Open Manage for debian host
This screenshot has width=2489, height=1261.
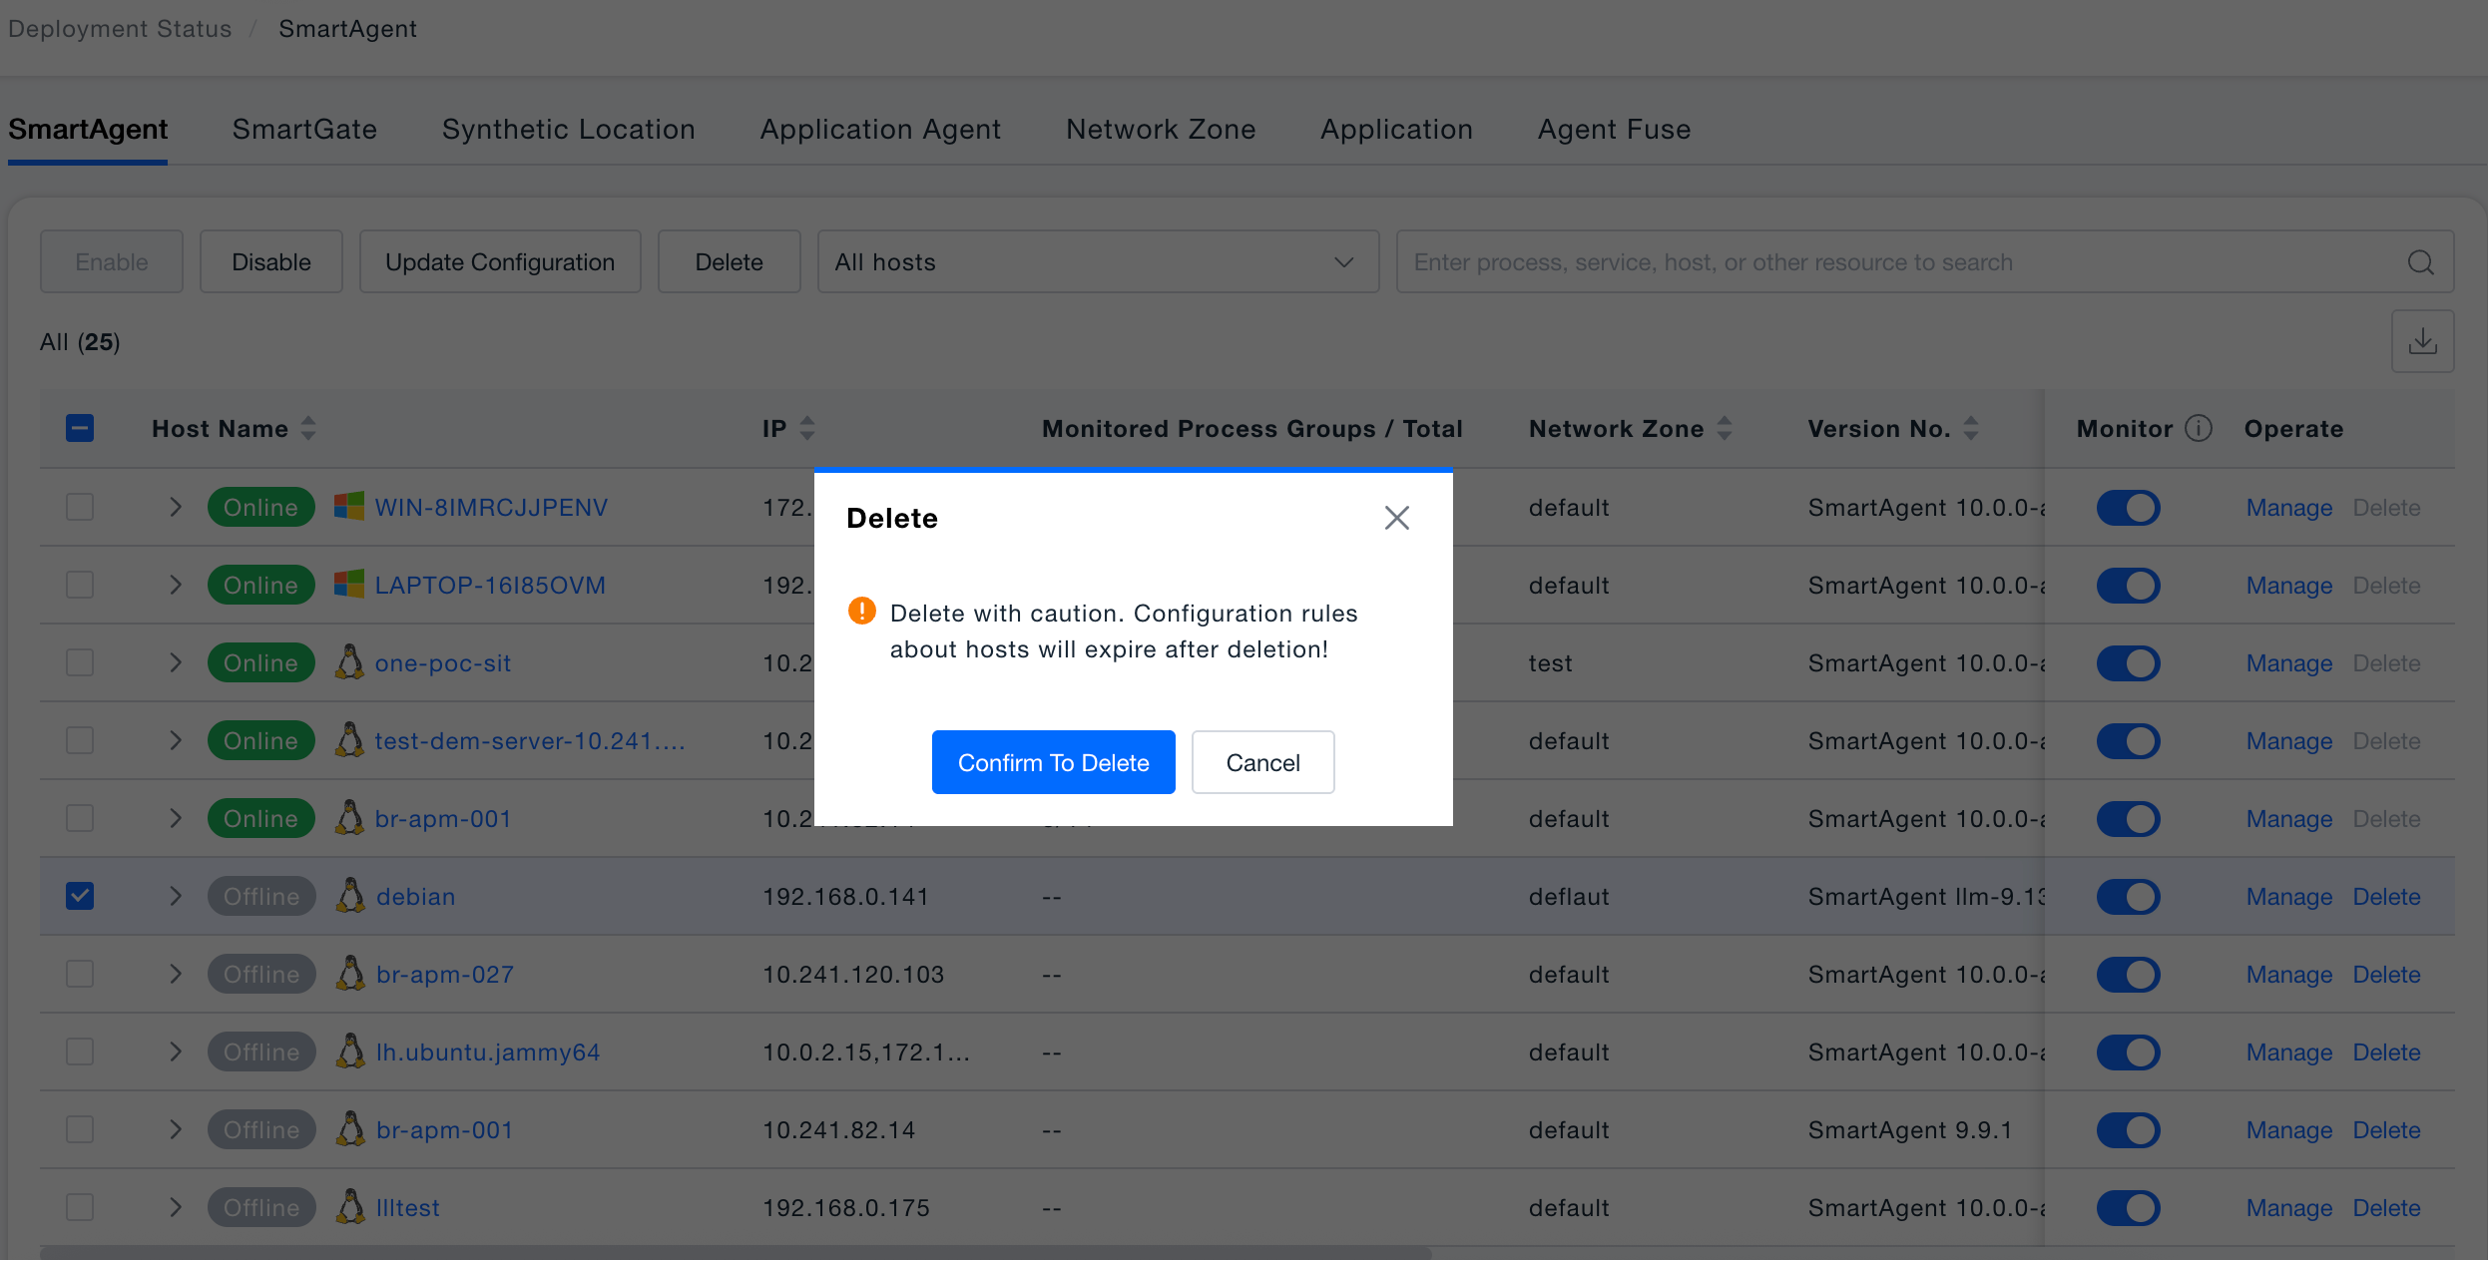point(2288,897)
